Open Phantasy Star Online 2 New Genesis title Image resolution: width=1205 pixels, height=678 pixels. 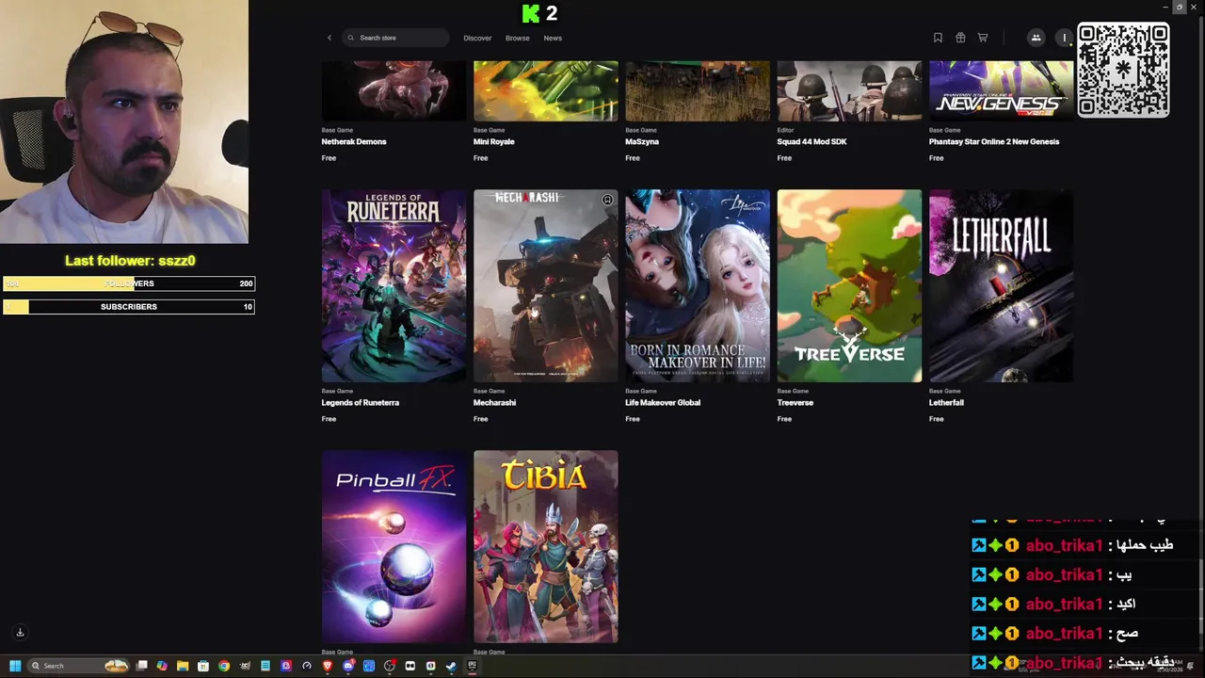[994, 141]
